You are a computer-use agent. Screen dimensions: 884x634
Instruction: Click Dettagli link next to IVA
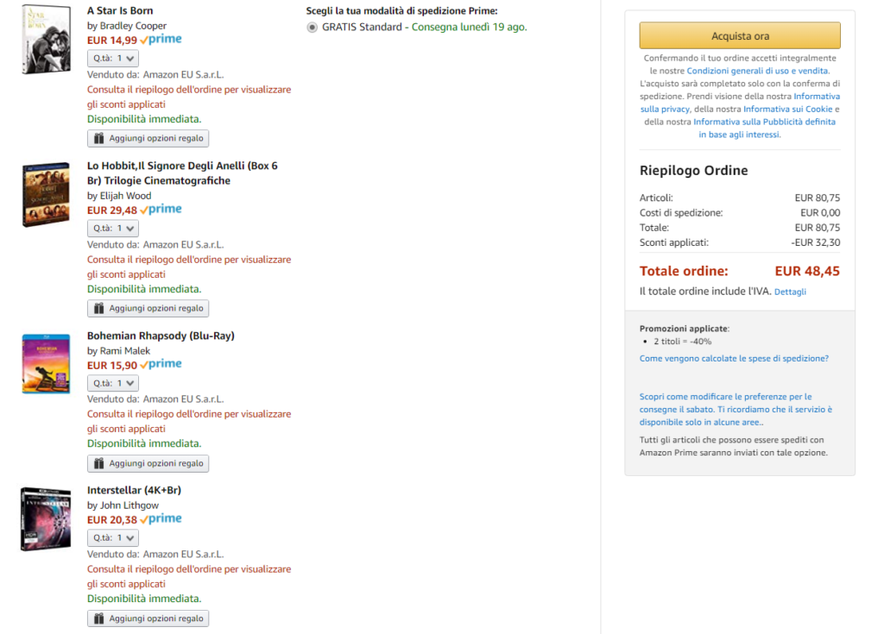pyautogui.click(x=790, y=292)
